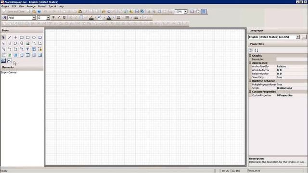The width and height of the screenshot is (308, 173).
Task: Select the DateTime Picker tool
Action: point(34,55)
